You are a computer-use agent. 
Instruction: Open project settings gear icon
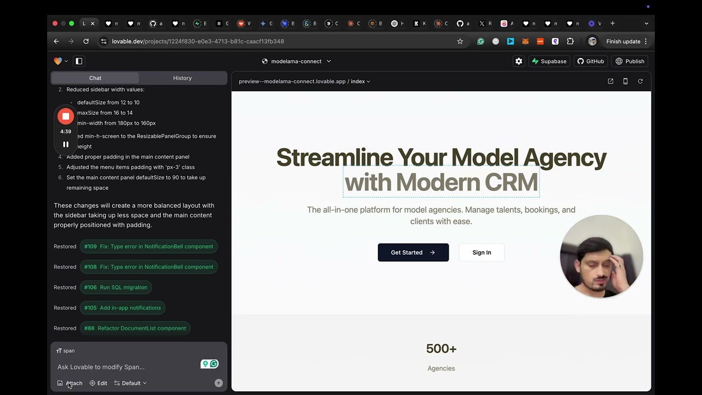(519, 61)
